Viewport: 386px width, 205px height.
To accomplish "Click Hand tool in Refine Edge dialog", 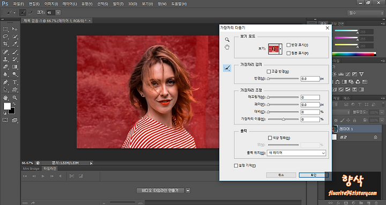I will pos(227,47).
